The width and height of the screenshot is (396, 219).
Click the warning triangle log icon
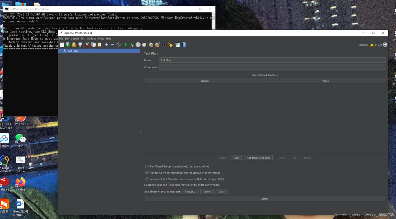coord(372,45)
